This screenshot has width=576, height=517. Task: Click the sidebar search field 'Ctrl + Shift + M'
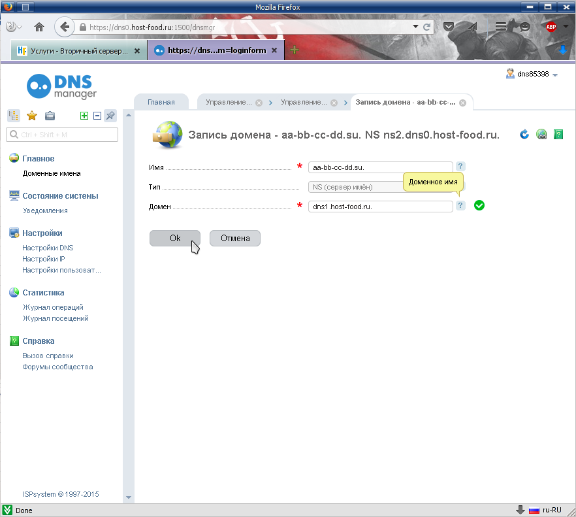(x=62, y=135)
